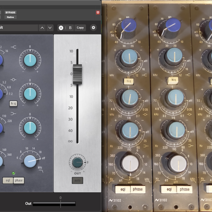Click the red plugin target icon
Screen dimensions: 212x212
click(x=98, y=13)
